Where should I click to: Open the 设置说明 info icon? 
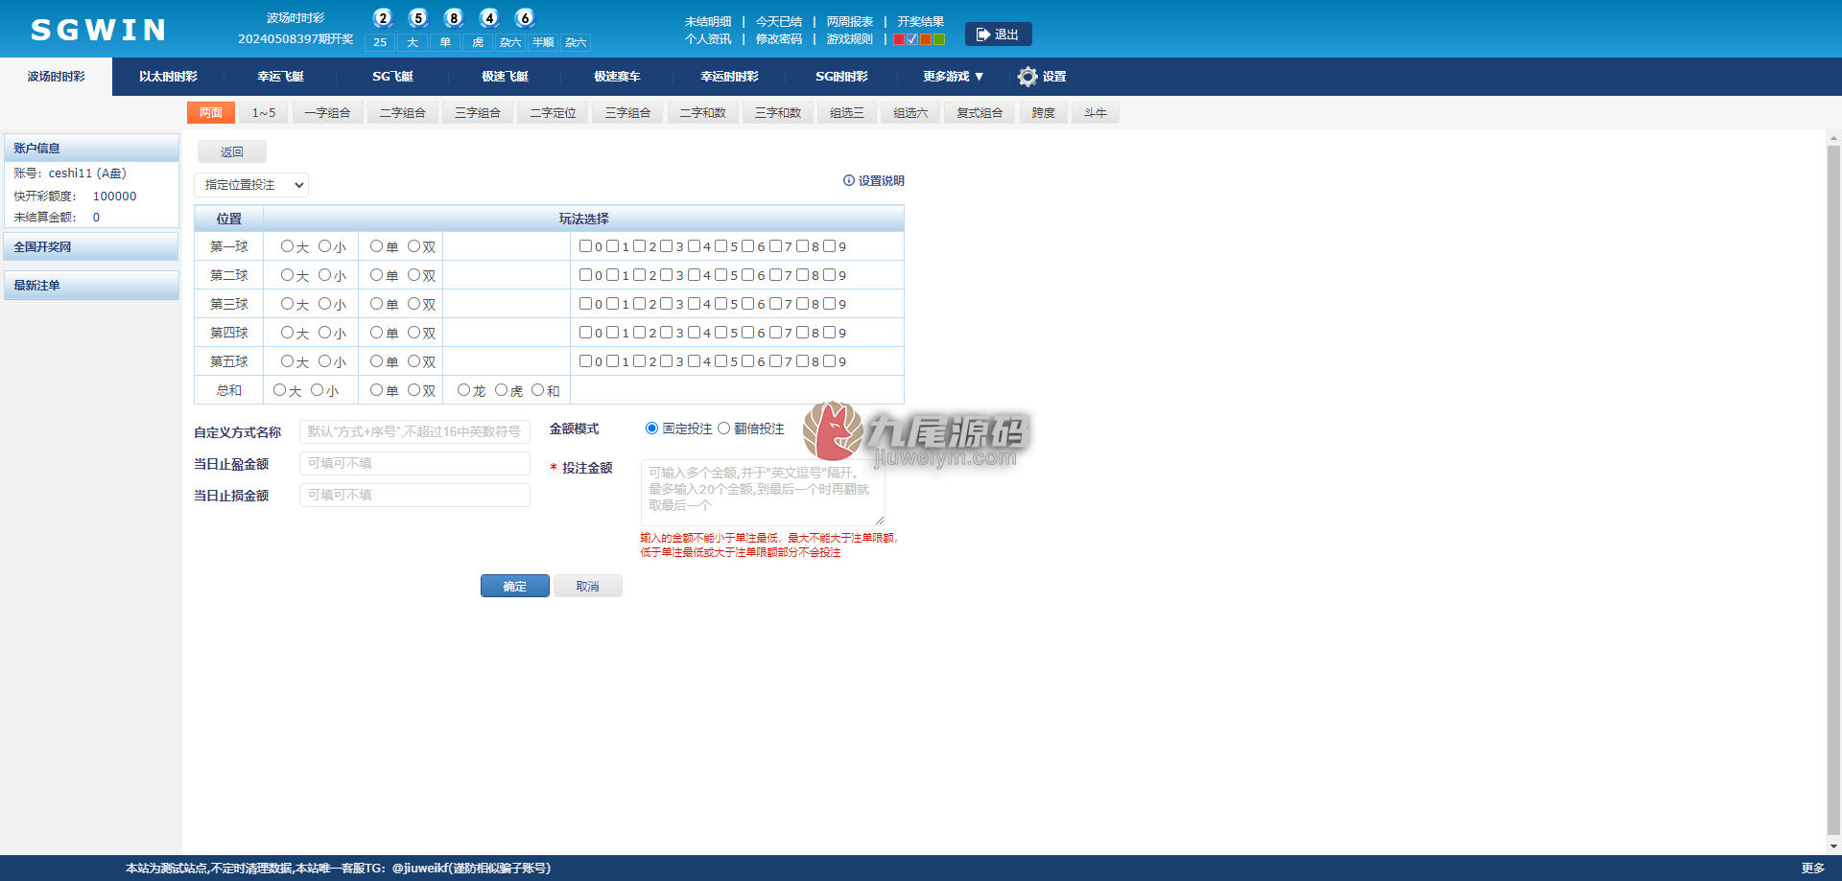849,180
